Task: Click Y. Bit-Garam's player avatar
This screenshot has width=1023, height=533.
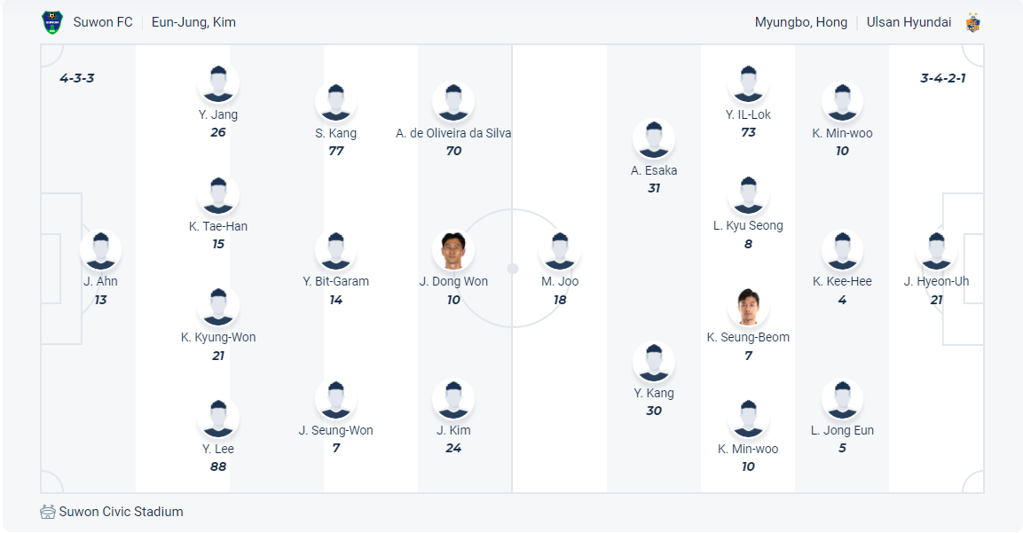Action: 335,250
